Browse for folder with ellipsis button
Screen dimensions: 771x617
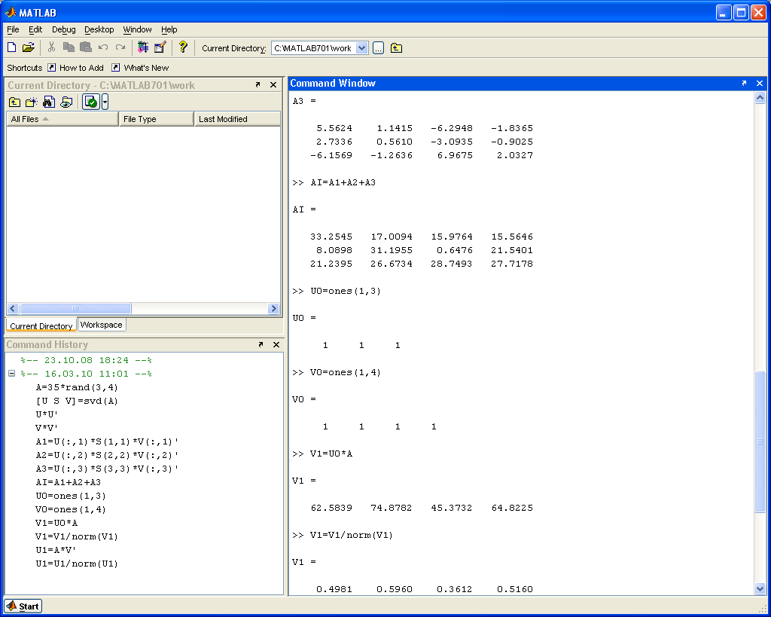point(378,48)
